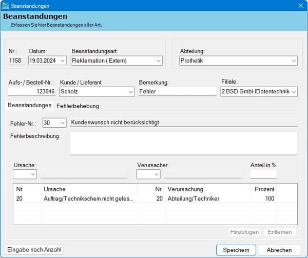Open the Datum date picker dropdown
Image resolution: width=308 pixels, height=258 pixels.
[63, 61]
